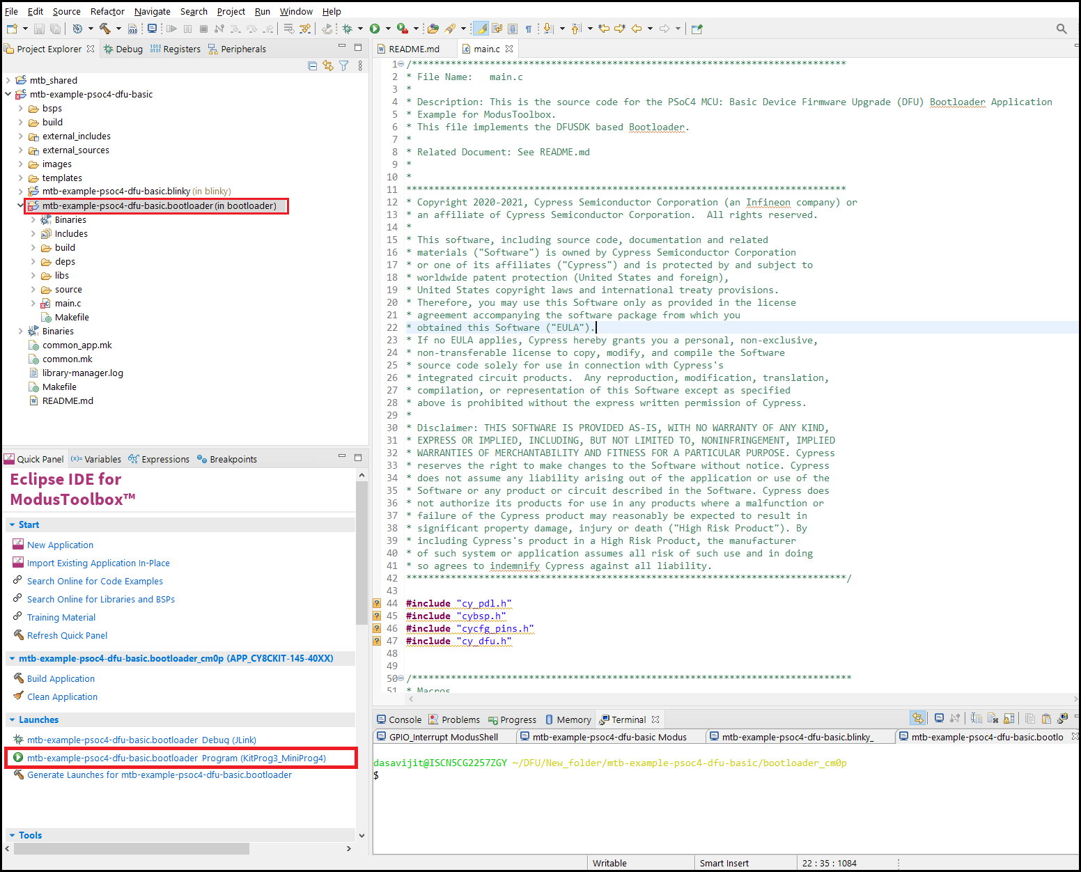Click Generate Launches for bootloader link
1081x872 pixels.
pyautogui.click(x=160, y=774)
